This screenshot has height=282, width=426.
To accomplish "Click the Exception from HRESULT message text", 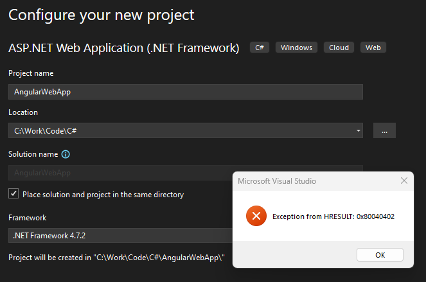I will point(333,216).
